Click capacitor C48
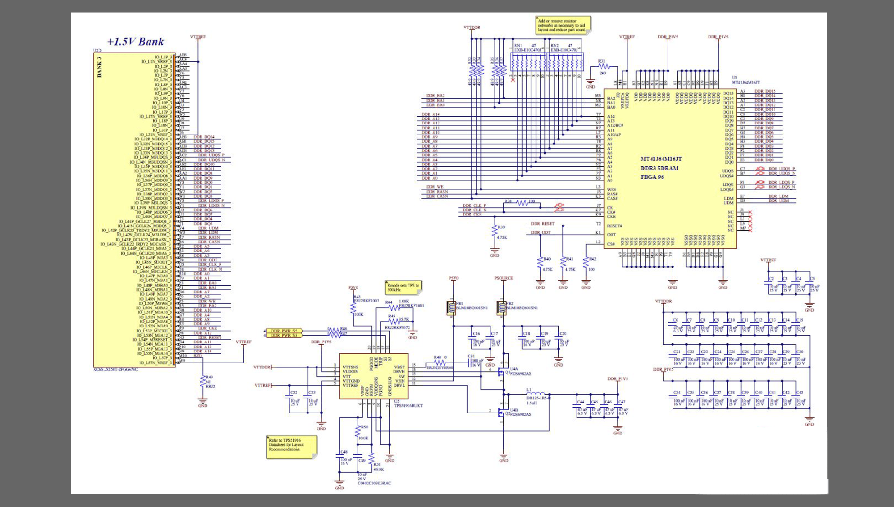The width and height of the screenshot is (894, 507). 340,456
